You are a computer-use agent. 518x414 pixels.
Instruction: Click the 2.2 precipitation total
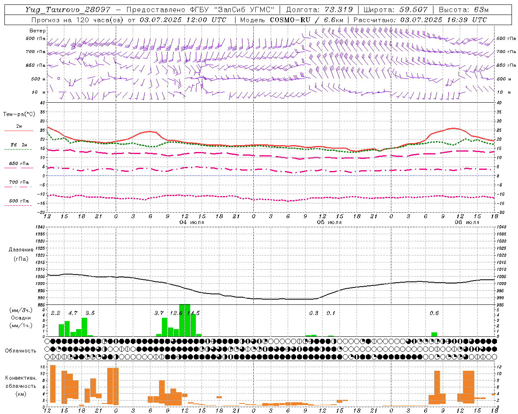pyautogui.click(x=55, y=313)
